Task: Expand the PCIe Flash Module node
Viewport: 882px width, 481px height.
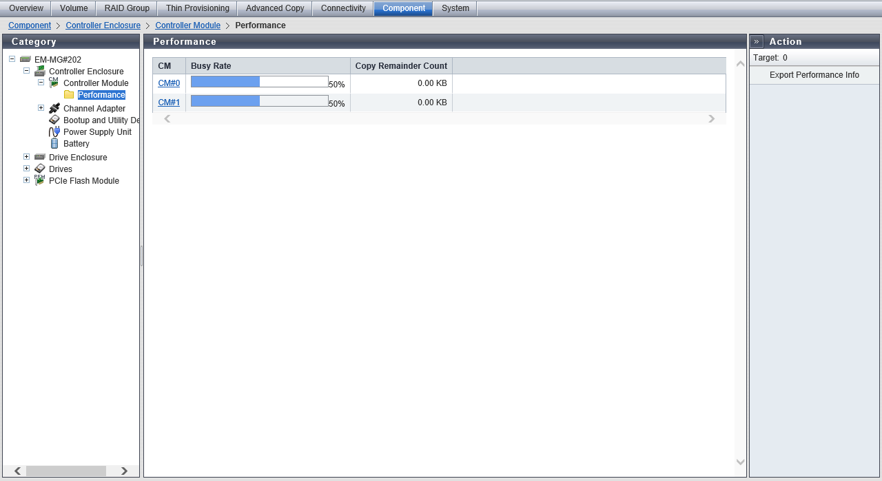Action: [x=26, y=180]
